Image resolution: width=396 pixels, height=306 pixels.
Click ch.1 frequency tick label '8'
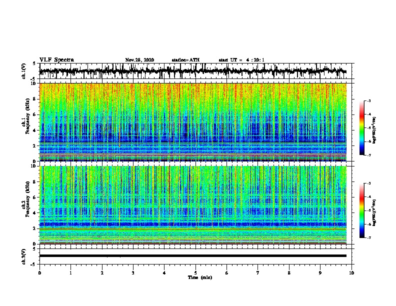[34, 99]
